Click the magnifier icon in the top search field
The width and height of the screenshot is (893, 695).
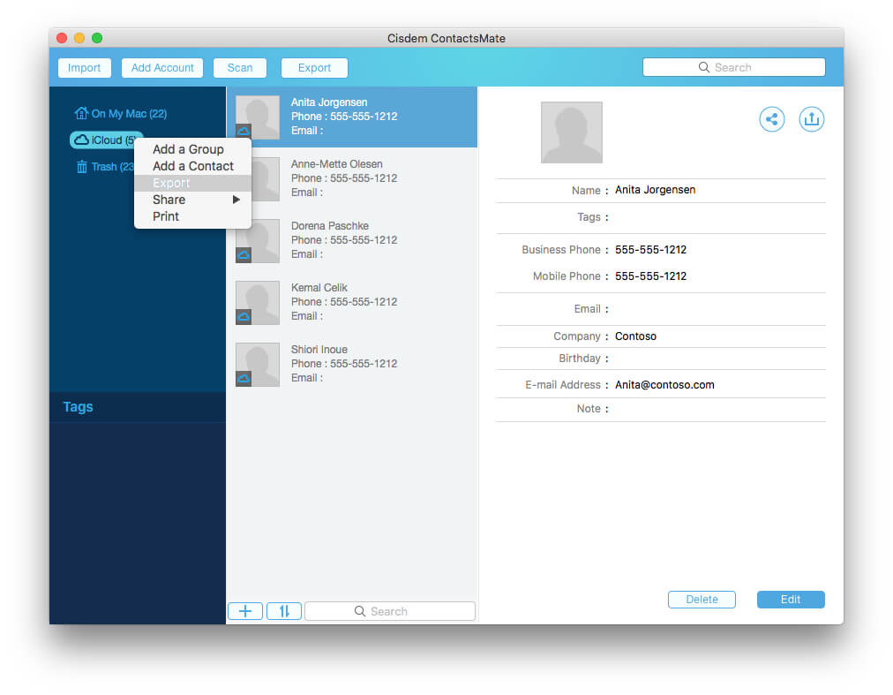click(703, 66)
